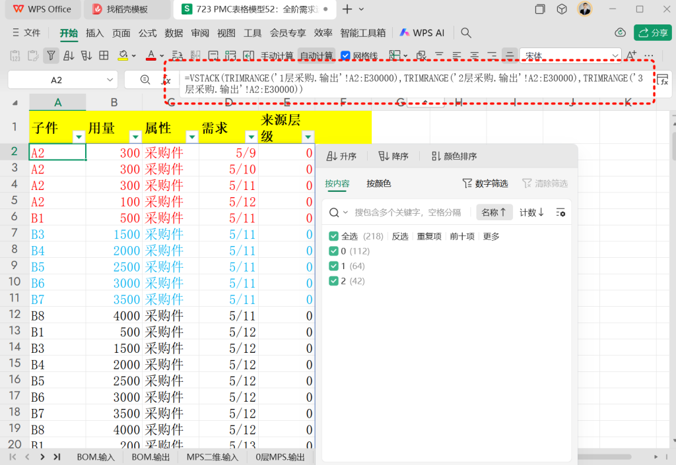Viewport: 676px width, 465px height.
Task: Open filter dropdown on 属性 header
Action: 192,137
